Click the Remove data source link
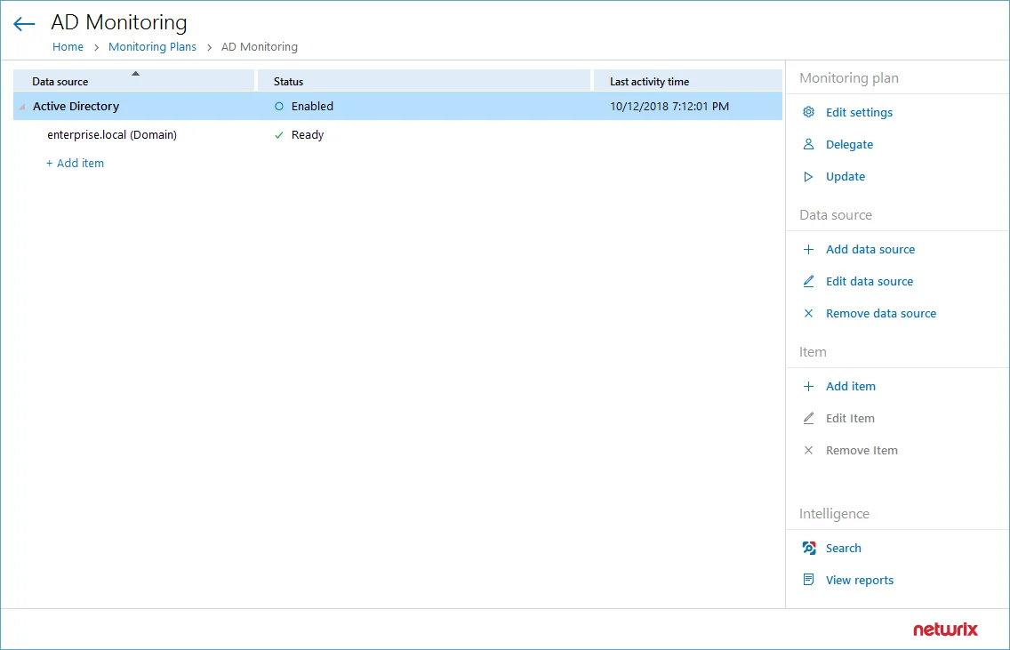The height and width of the screenshot is (650, 1010). (881, 314)
